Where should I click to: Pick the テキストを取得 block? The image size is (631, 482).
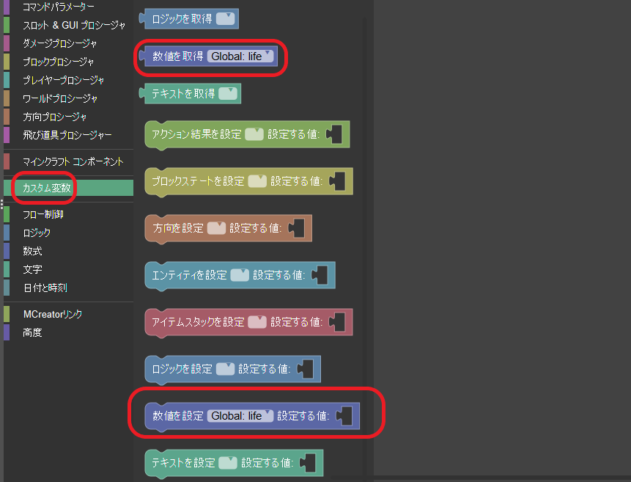pyautogui.click(x=190, y=93)
